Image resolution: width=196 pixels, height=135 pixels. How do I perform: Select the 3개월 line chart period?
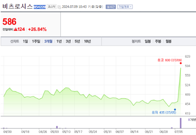click(x=48, y=41)
